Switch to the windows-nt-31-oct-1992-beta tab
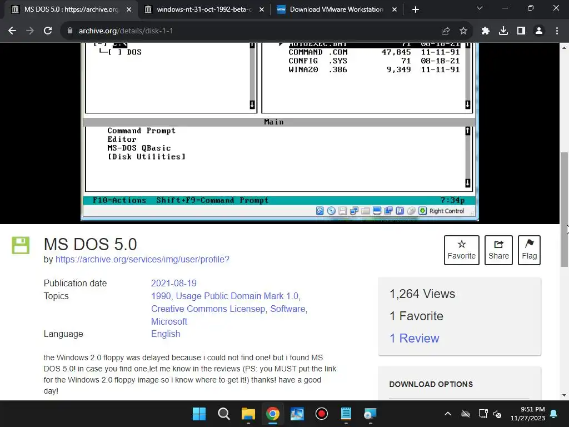The height and width of the screenshot is (427, 569). pos(203,9)
